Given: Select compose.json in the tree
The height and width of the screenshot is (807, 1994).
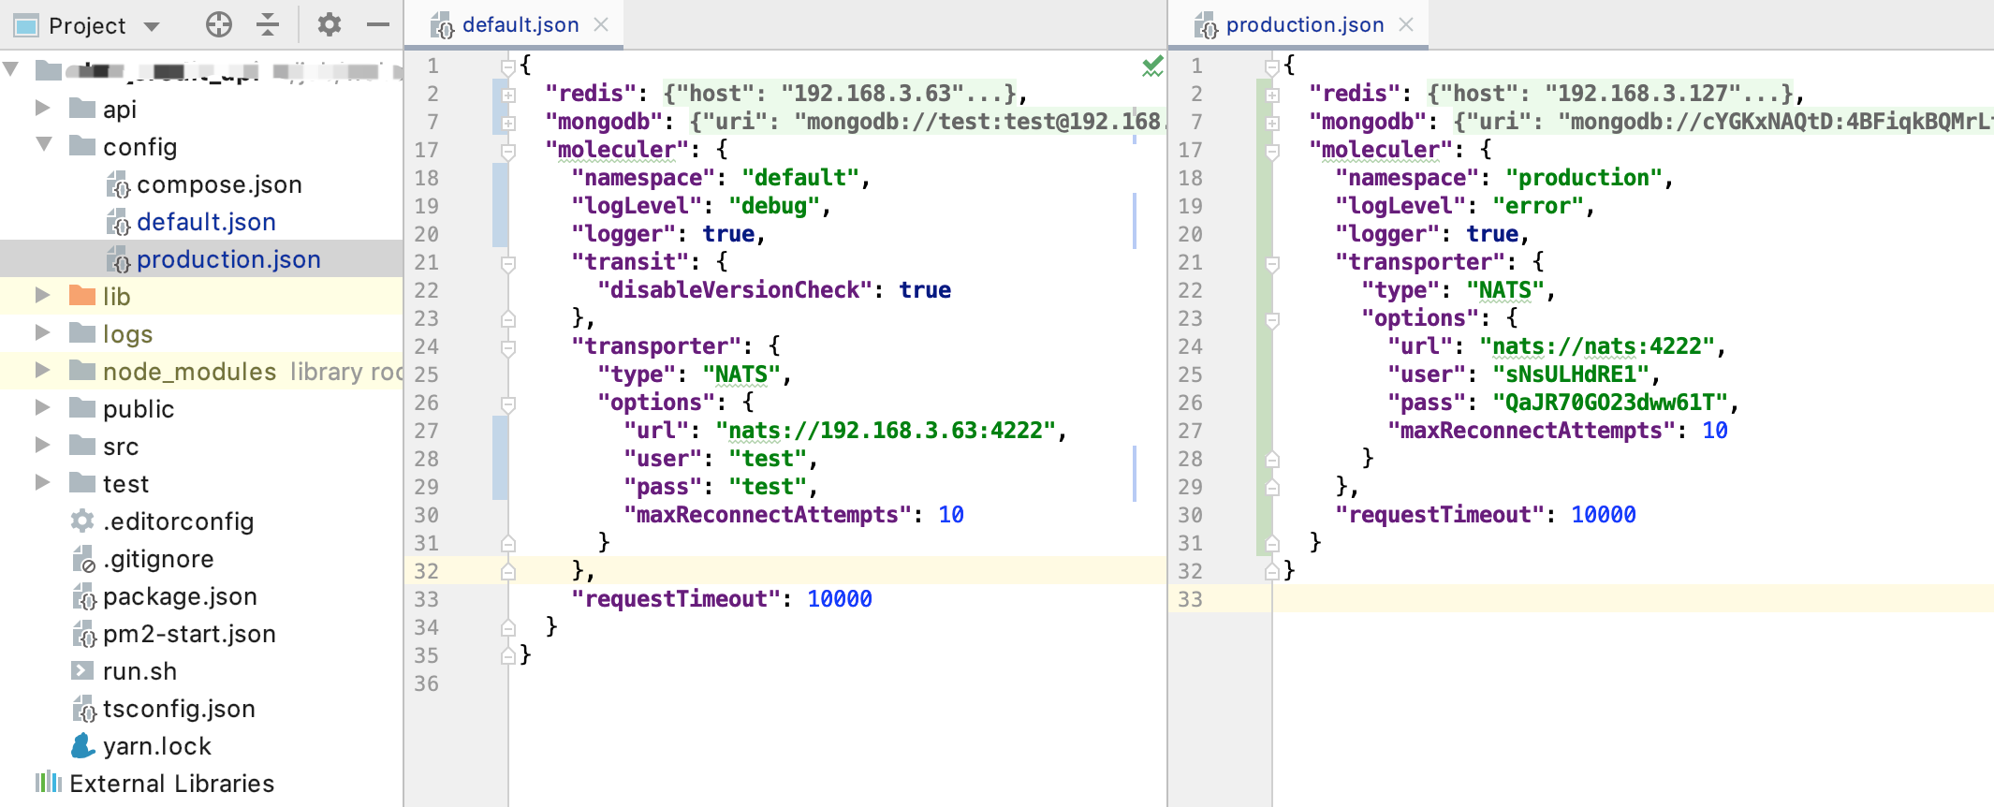Looking at the screenshot, I should [x=219, y=184].
